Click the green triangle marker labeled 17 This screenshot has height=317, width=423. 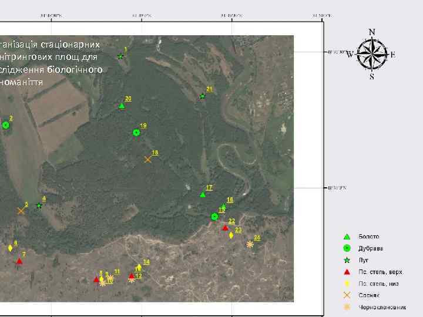203,195
